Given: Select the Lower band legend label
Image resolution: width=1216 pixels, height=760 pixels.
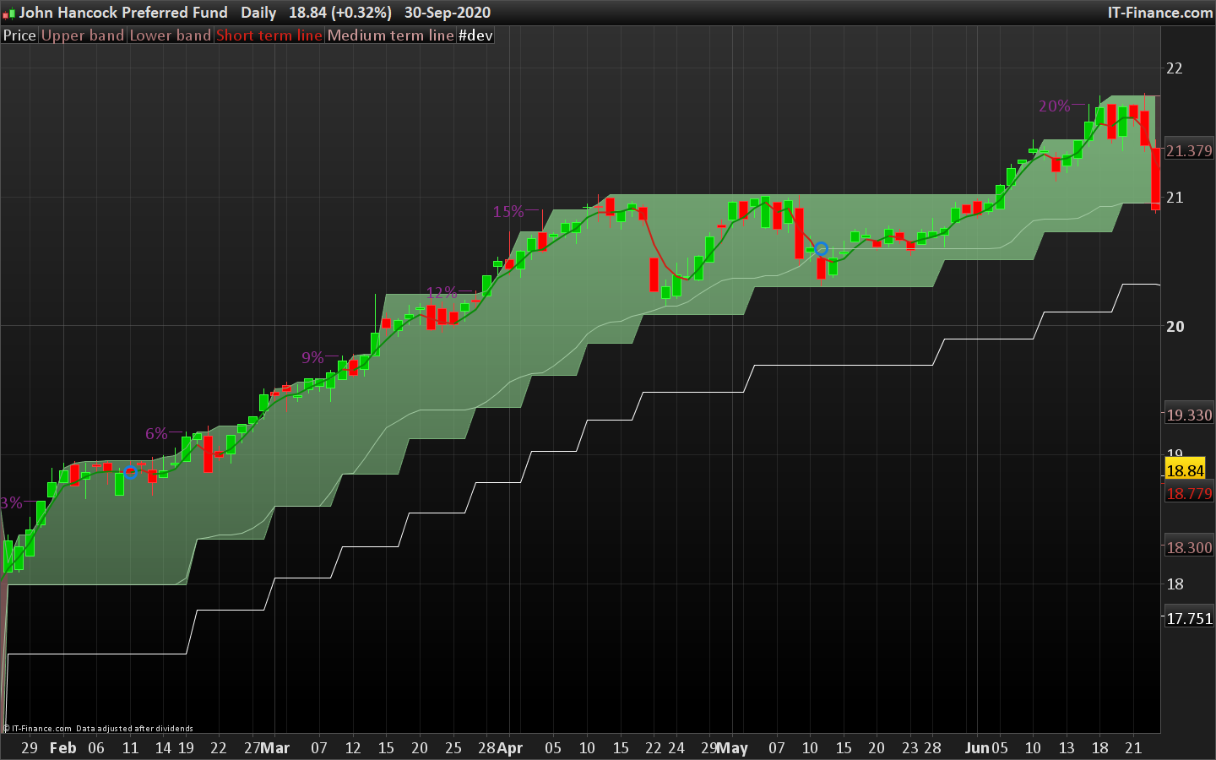Looking at the screenshot, I should tap(171, 35).
